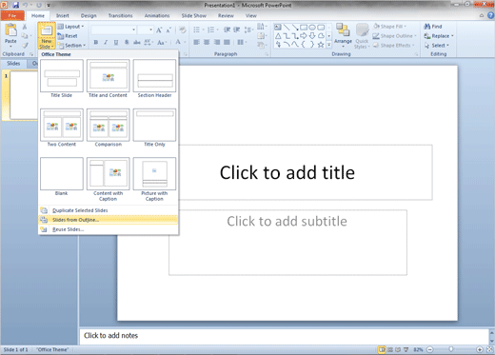The image size is (495, 355).
Task: Click the Cut scissors icon
Action: (x=24, y=27)
